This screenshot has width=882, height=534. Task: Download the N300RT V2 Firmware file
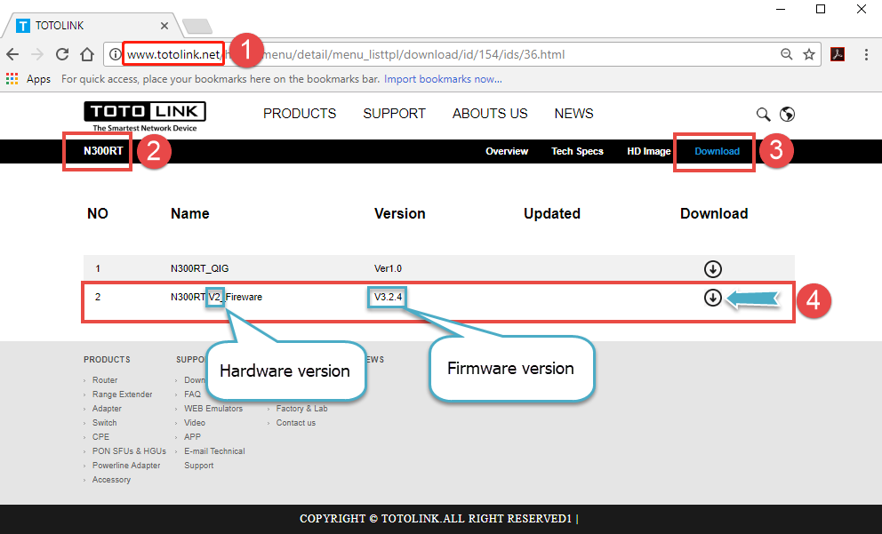point(713,298)
